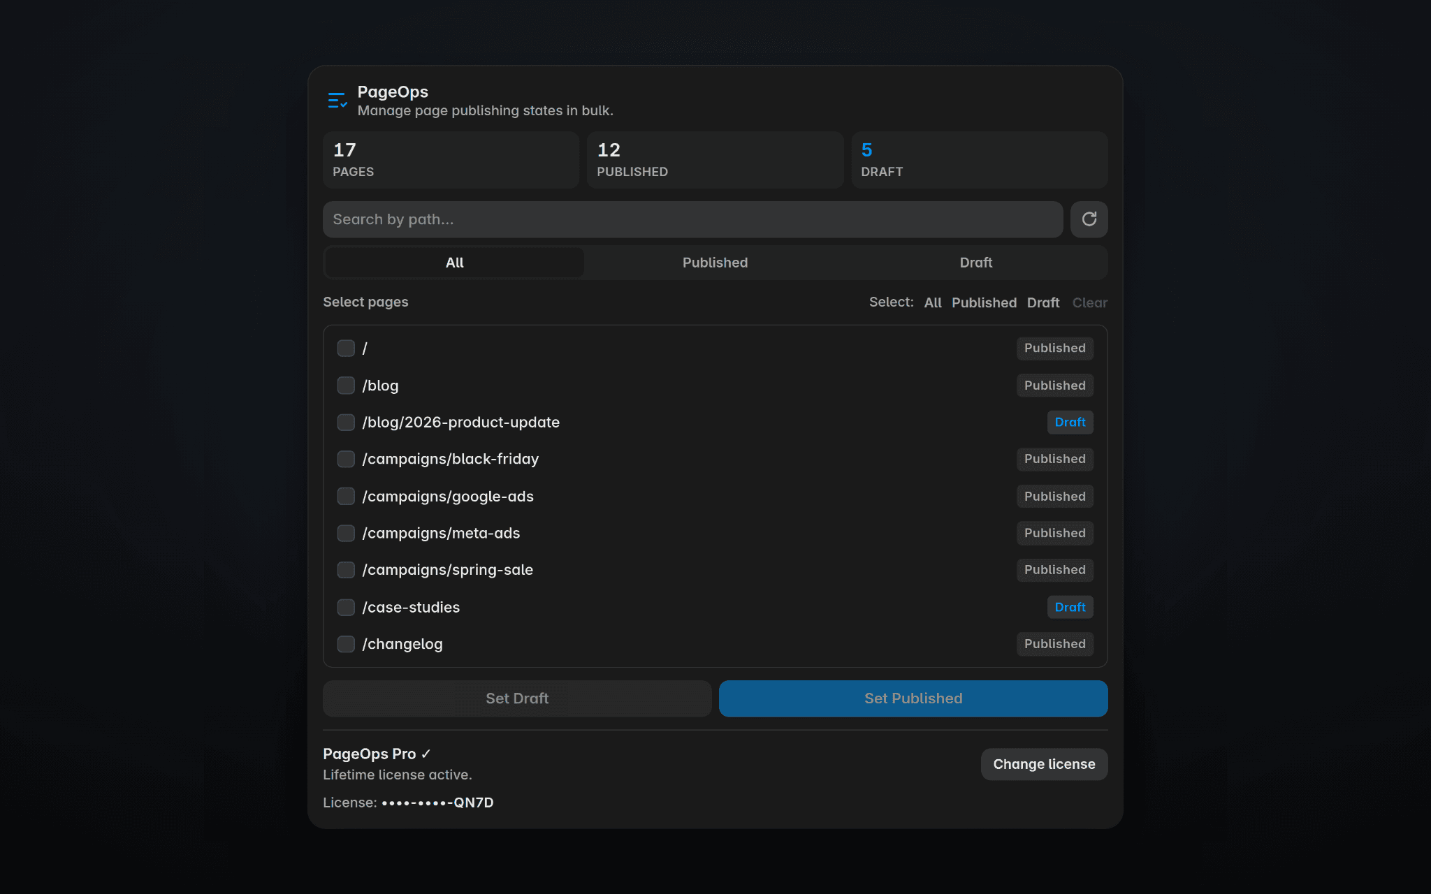Focus the Search by path field
Viewport: 1431px width, 894px height.
692,219
